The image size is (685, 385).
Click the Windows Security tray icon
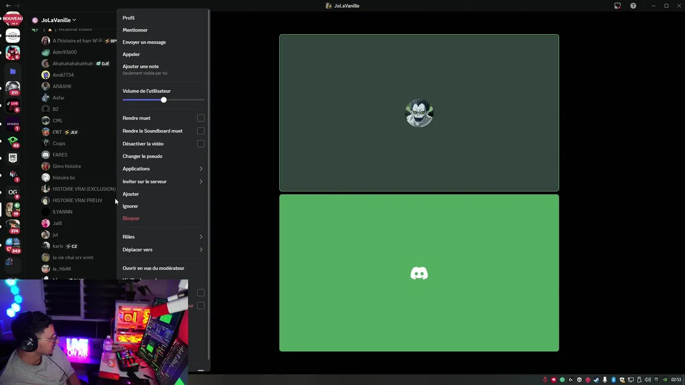pos(622,380)
